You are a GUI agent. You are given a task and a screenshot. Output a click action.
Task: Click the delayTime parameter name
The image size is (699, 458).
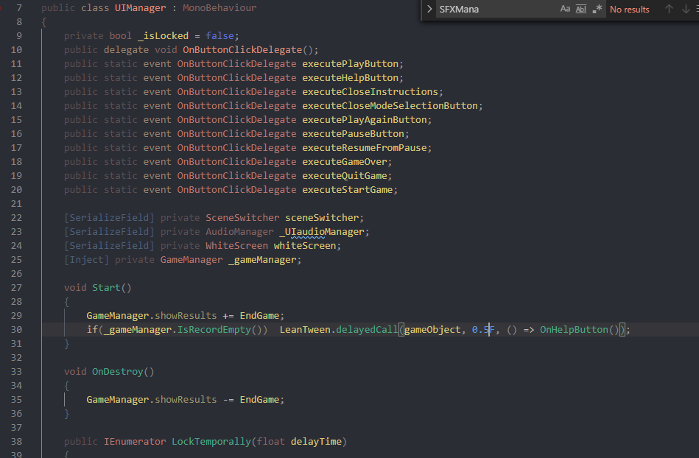click(x=316, y=442)
